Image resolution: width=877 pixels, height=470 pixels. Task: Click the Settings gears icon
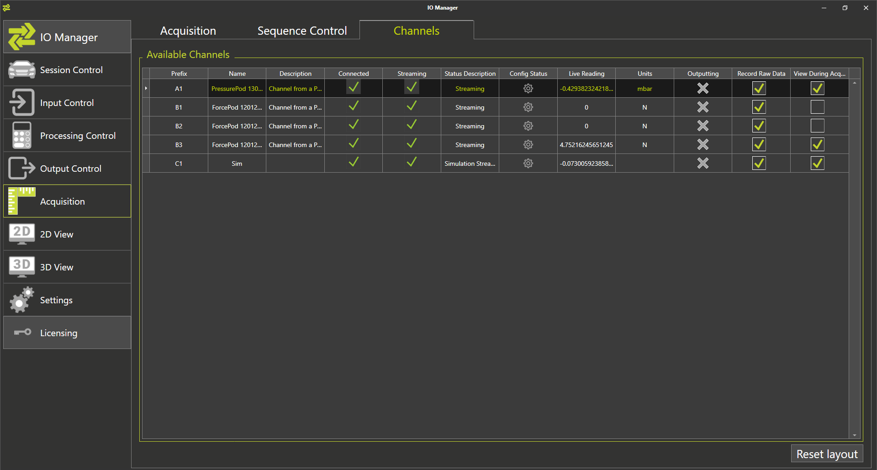[21, 300]
